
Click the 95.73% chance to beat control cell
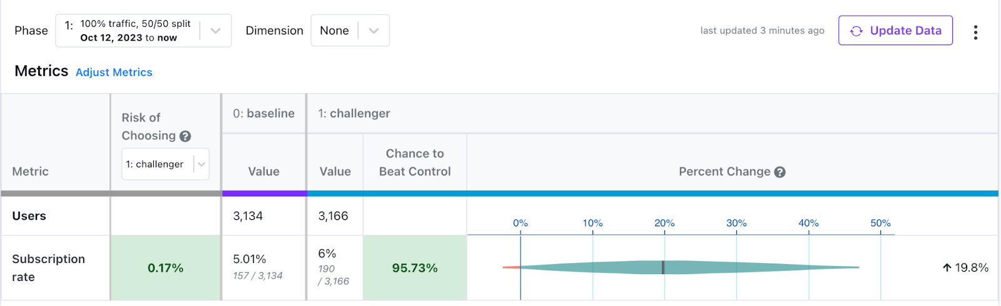415,268
